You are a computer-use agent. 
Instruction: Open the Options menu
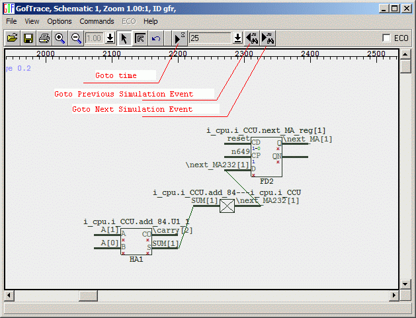pyautogui.click(x=60, y=21)
